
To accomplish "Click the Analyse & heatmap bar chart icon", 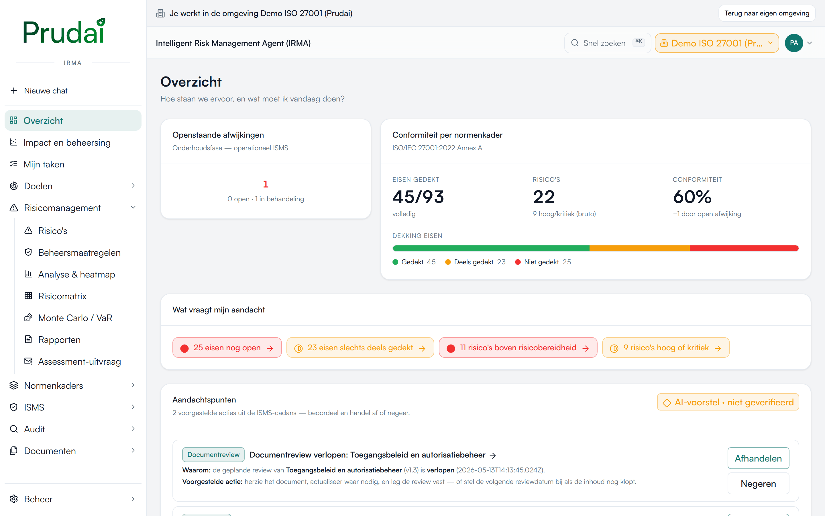I will [x=28, y=274].
